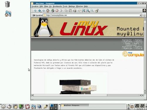Click the Print Frame icon

tap(79, 11)
